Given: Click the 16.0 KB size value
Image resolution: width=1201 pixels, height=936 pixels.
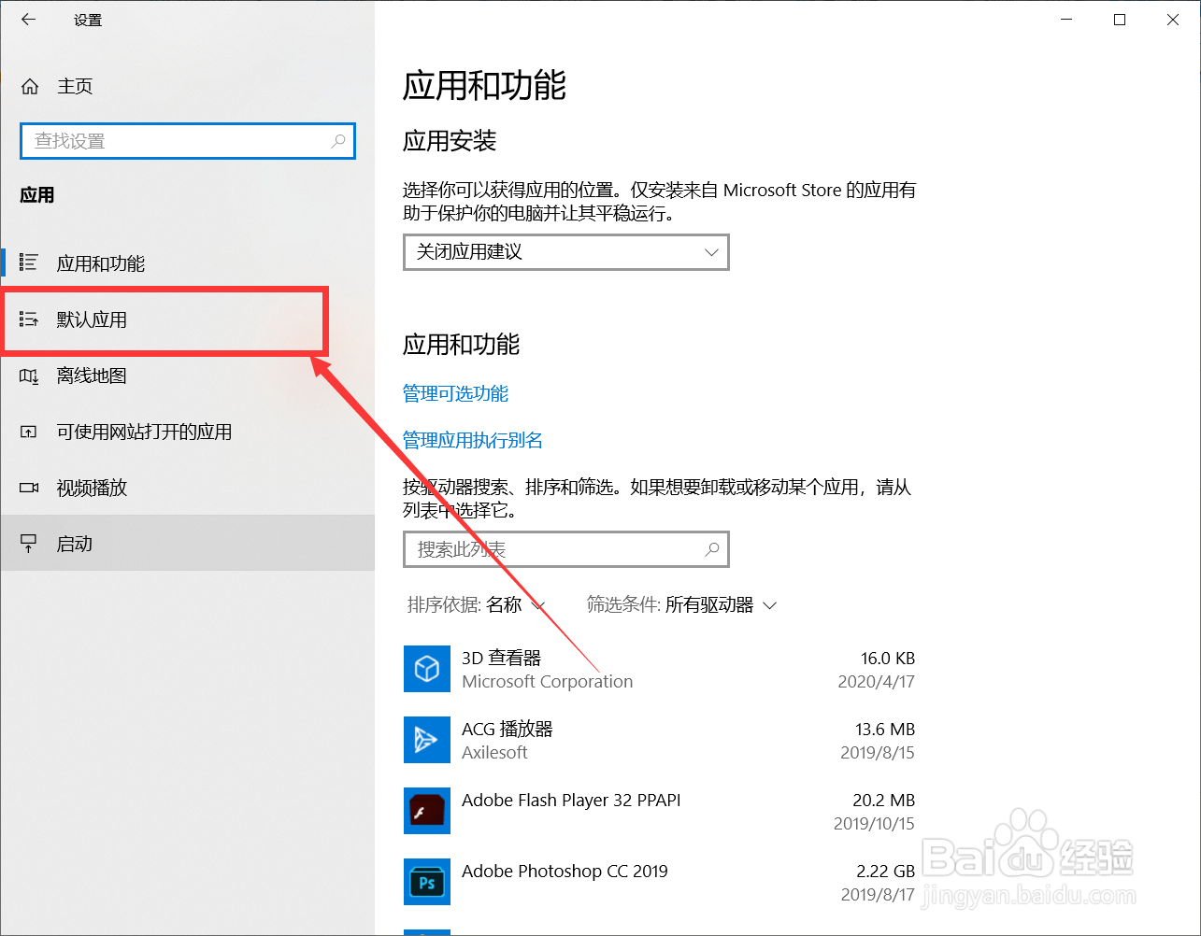Looking at the screenshot, I should pyautogui.click(x=888, y=659).
